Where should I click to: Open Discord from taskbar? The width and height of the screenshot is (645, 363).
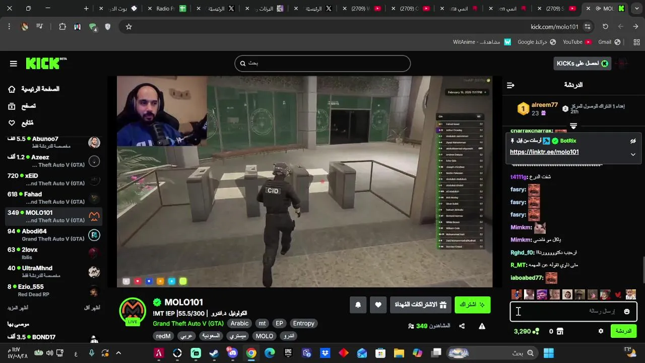click(232, 353)
